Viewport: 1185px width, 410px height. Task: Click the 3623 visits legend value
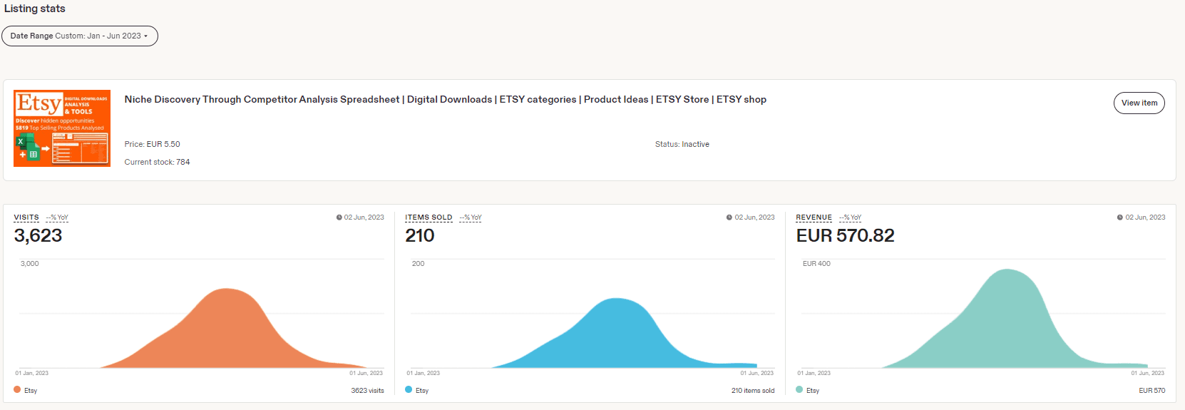pyautogui.click(x=367, y=391)
